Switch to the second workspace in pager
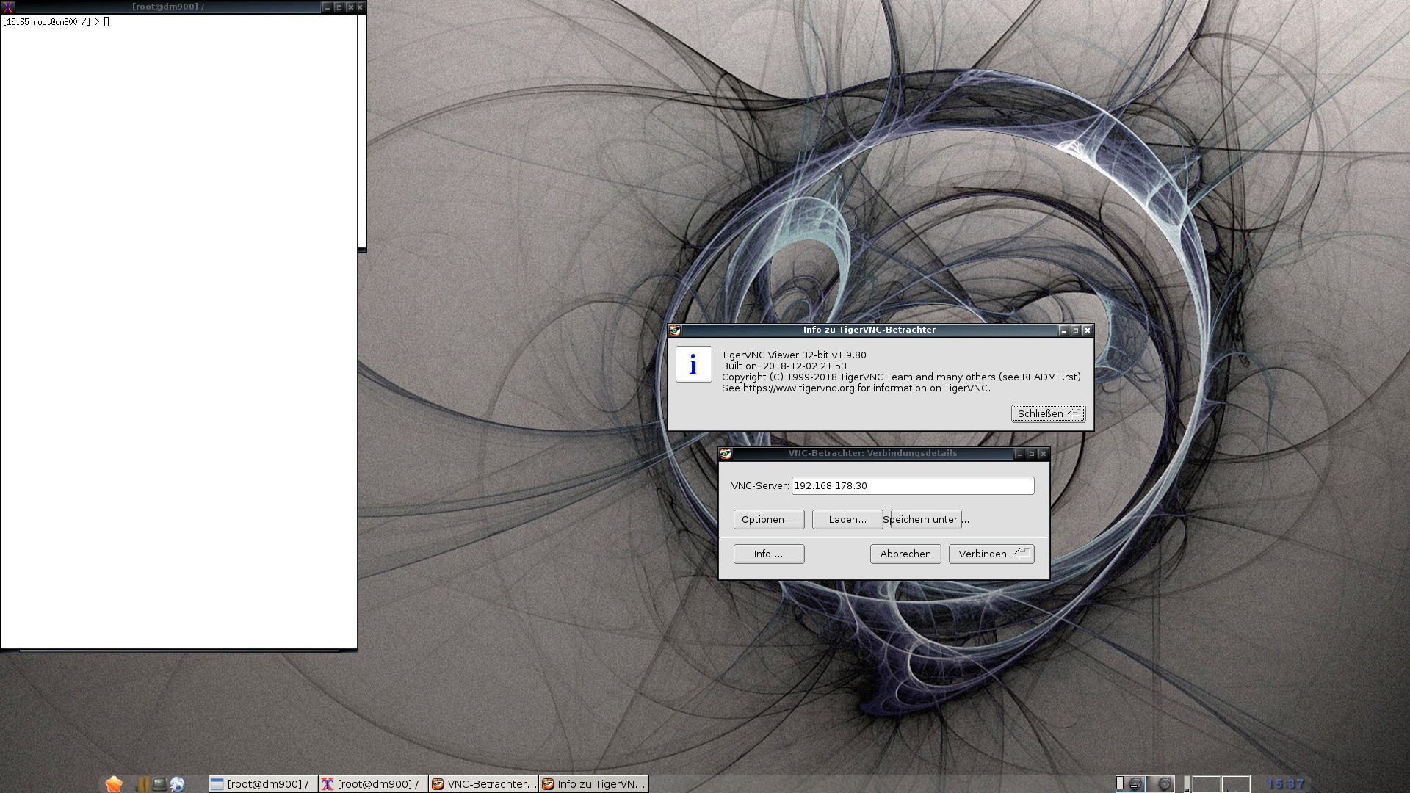This screenshot has width=1410, height=793. point(1160,784)
